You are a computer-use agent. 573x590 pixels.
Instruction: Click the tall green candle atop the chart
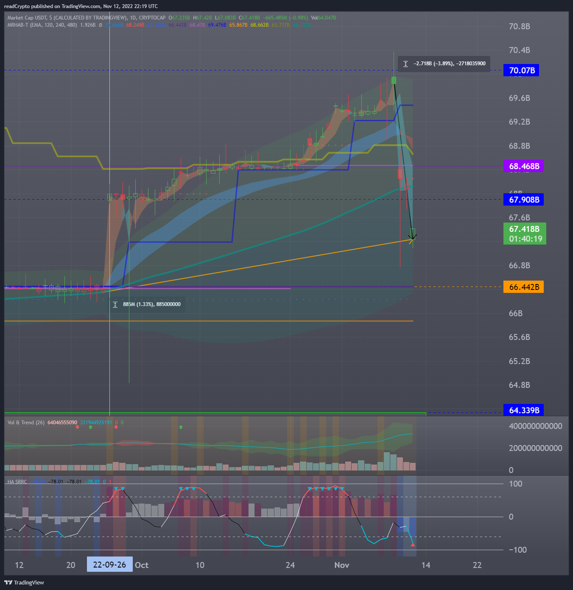tap(394, 80)
